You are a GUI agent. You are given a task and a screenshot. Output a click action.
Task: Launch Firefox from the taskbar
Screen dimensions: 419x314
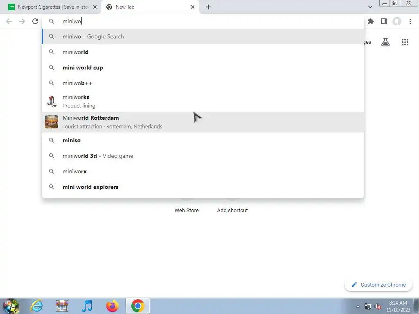point(112,306)
